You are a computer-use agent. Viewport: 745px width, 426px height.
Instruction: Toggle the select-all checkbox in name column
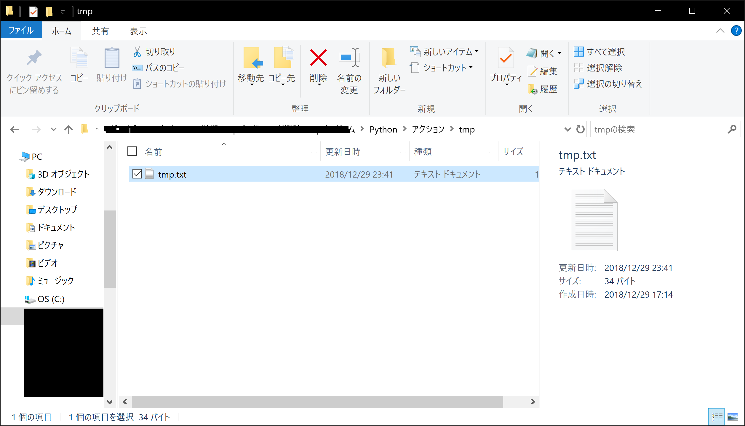point(132,151)
